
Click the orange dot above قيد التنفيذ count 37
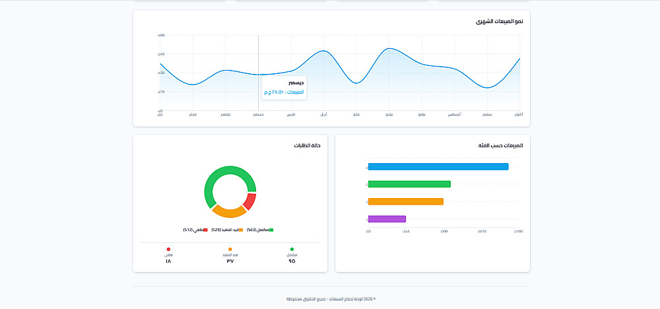tap(230, 249)
